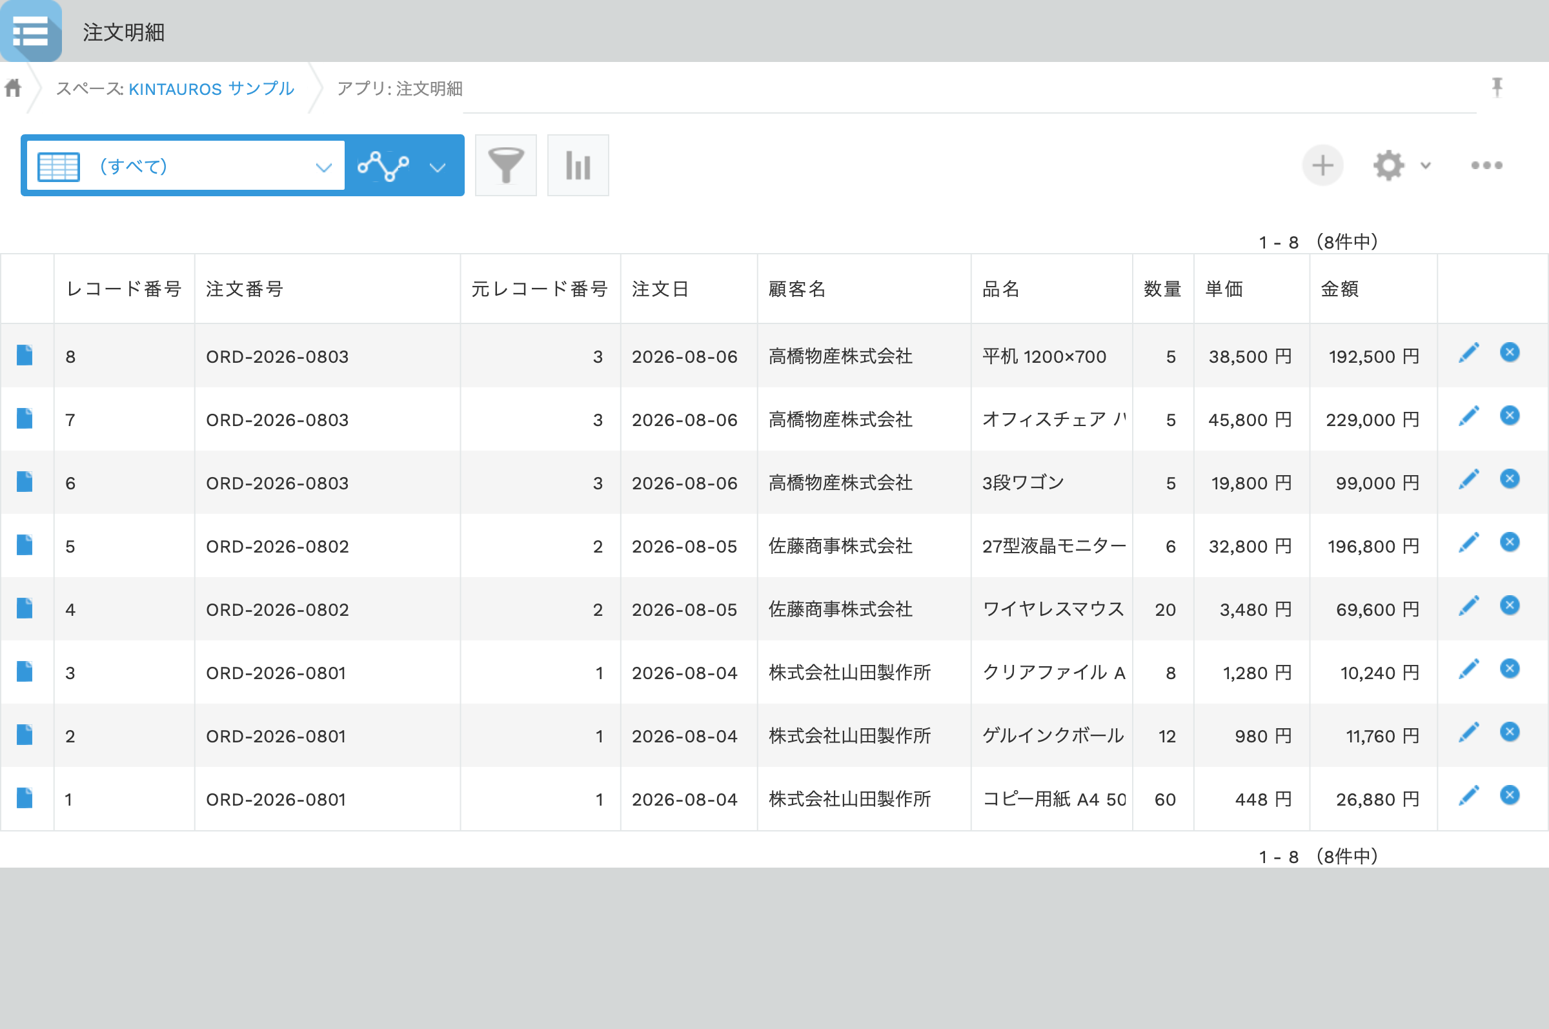Delete record 4 with blue X
The height and width of the screenshot is (1029, 1549).
(1510, 605)
